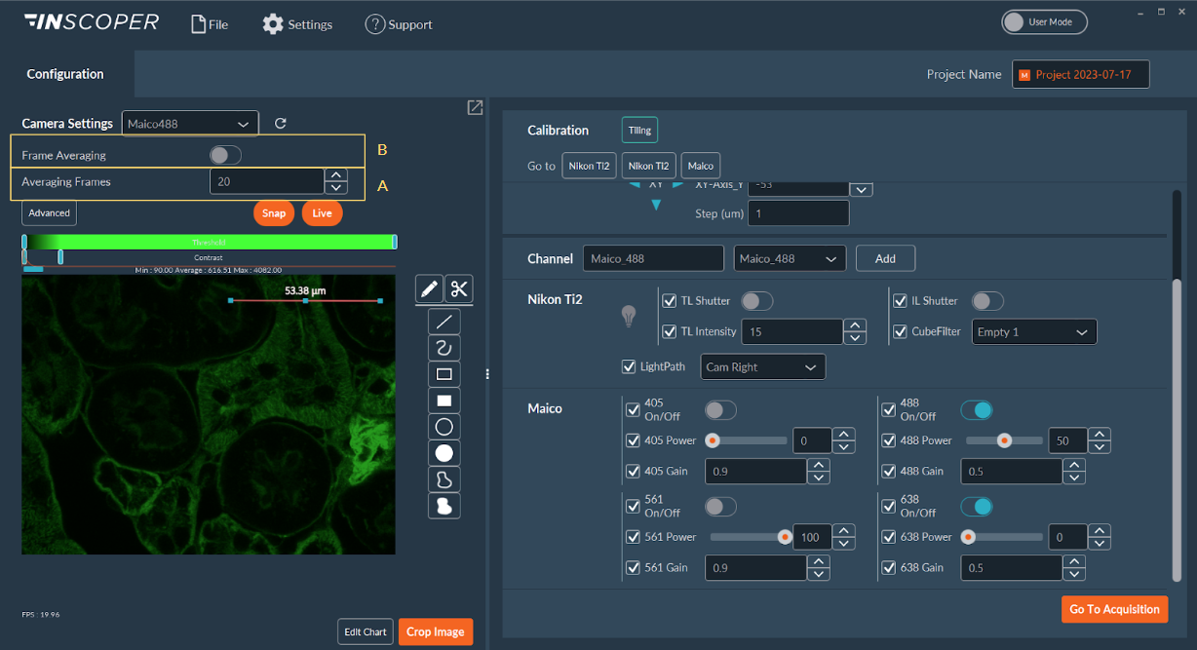Enable the Frame Averaging toggle
Image resolution: width=1197 pixels, height=650 pixels.
pos(225,155)
